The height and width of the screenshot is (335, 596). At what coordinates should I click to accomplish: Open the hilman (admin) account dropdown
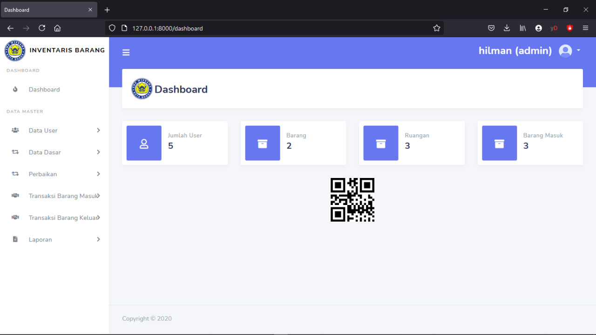tap(515, 51)
